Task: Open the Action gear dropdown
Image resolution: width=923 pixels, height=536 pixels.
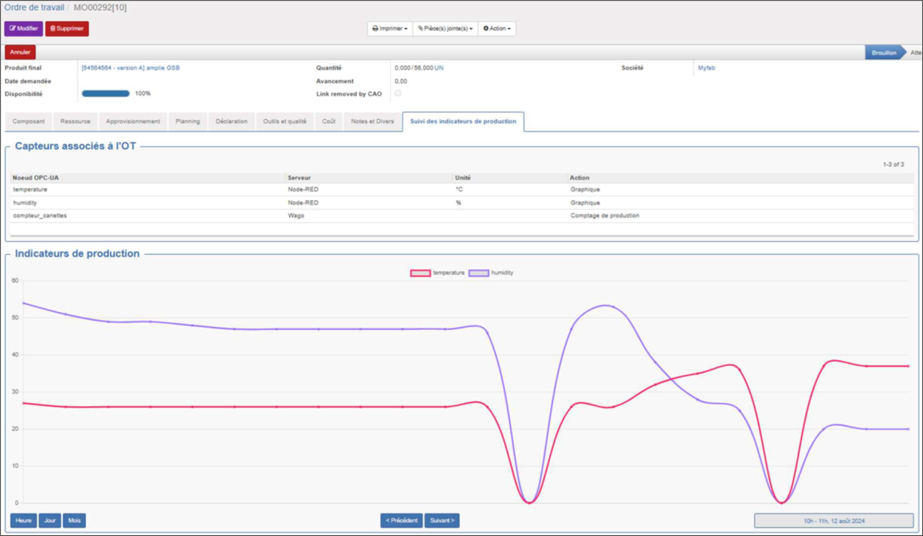Action: 497,29
